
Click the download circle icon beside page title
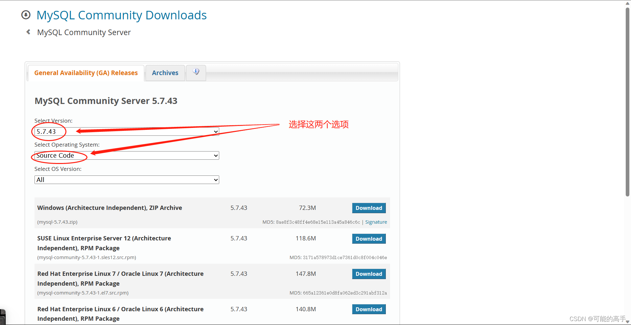pyautogui.click(x=26, y=15)
